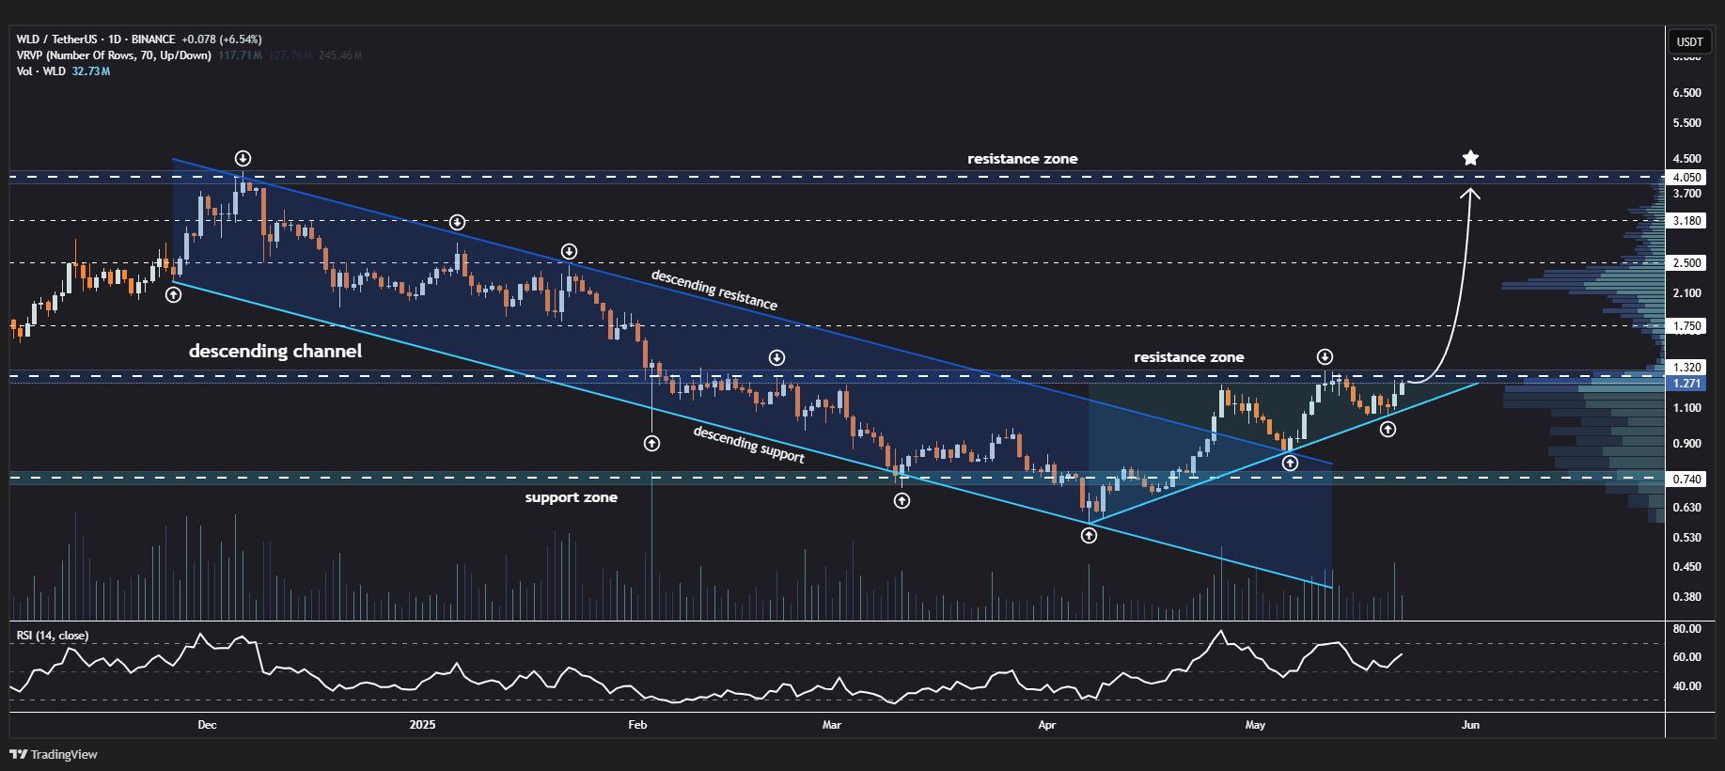Select up-arrow marker at April channel low

1089,535
